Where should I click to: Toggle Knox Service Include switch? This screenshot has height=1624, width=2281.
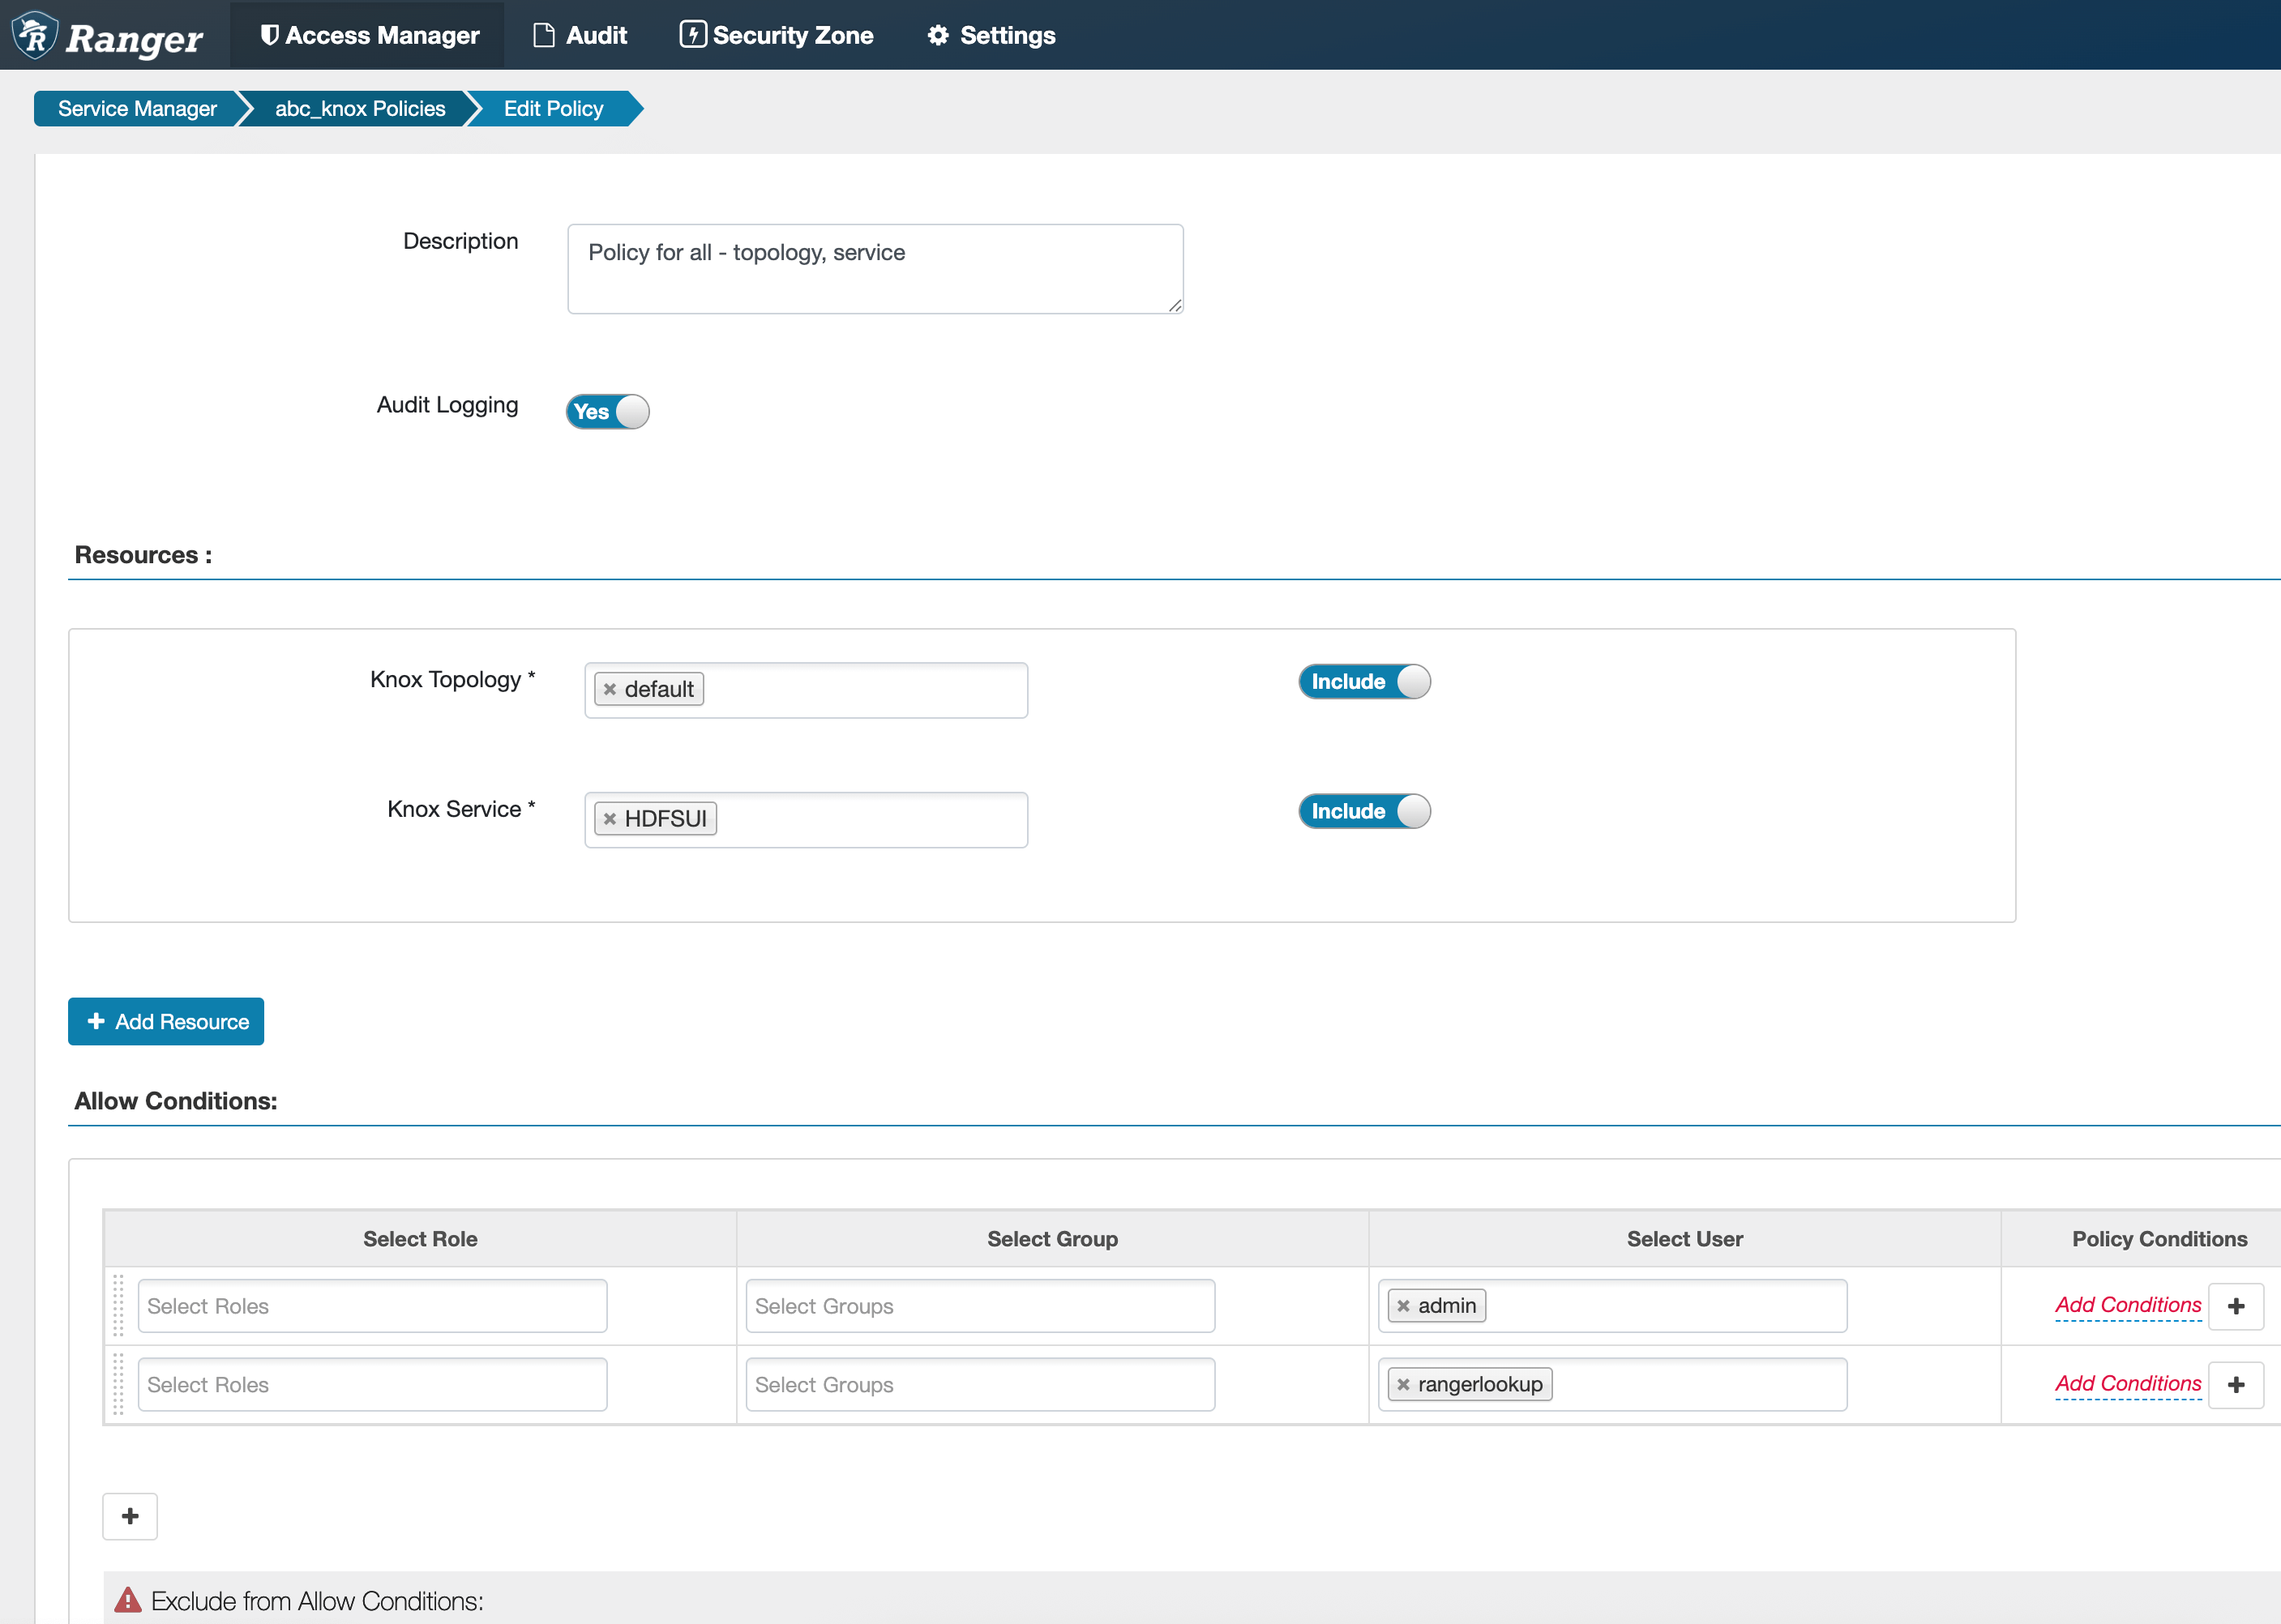tap(1364, 811)
